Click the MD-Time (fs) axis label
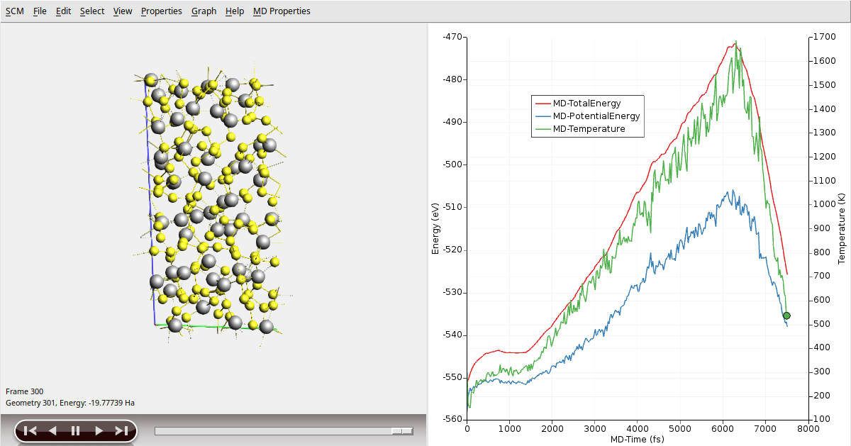Viewport: 851px width, 446px height. click(637, 440)
